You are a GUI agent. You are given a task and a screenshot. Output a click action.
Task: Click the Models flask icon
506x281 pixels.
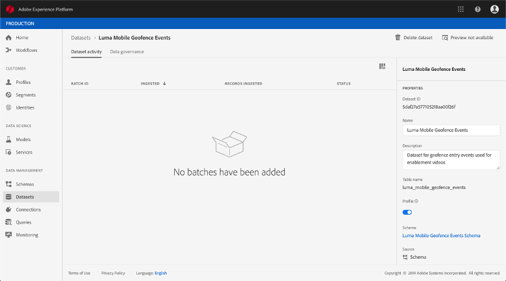(x=9, y=140)
